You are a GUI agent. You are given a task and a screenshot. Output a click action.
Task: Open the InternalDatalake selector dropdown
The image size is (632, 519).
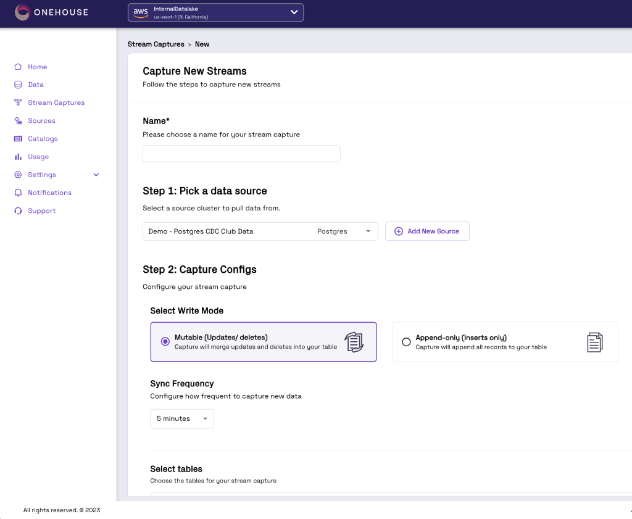(294, 12)
